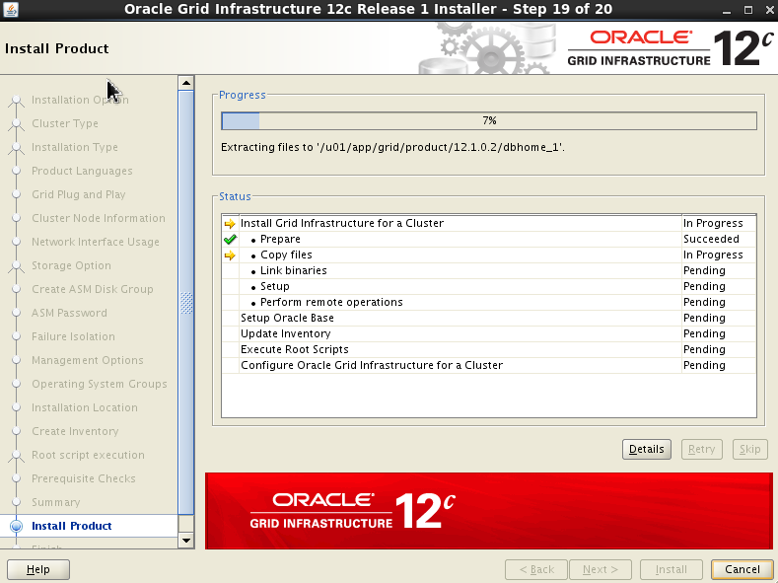Image resolution: width=778 pixels, height=583 pixels.
Task: Select Cluster Node Information step
Action: click(x=99, y=218)
